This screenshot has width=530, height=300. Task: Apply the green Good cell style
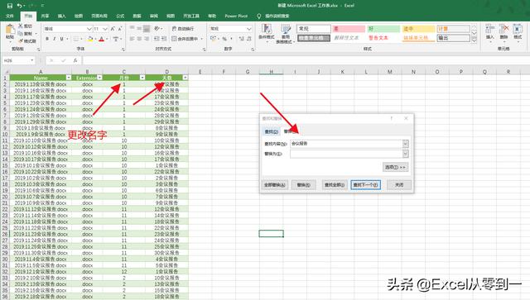pos(383,29)
